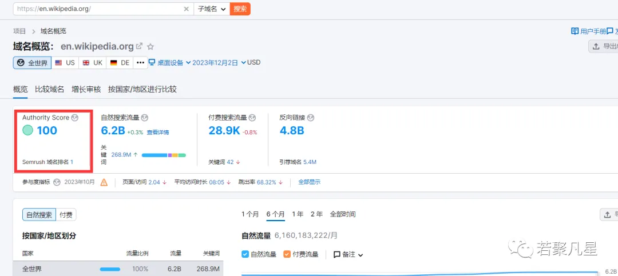Click the globe icon beside 自然搜索流量
This screenshot has width=618, height=276.
(145, 118)
